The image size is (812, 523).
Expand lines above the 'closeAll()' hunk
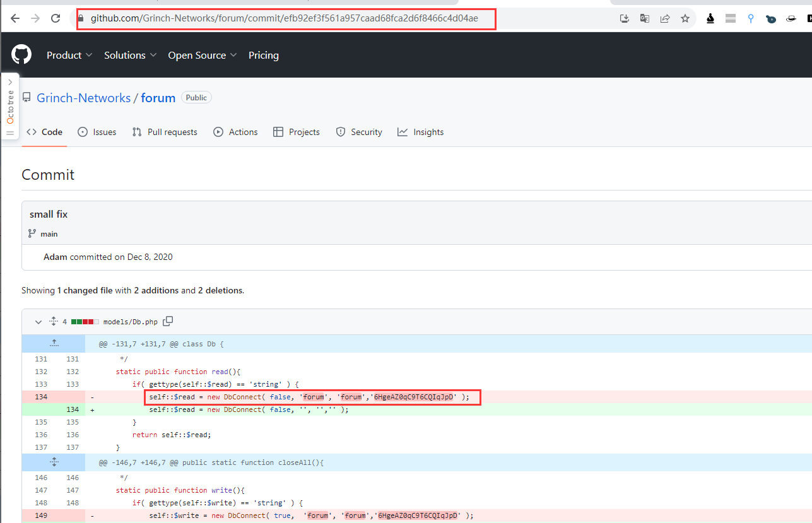[54, 462]
